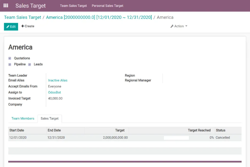Open the Inactive Alias link
250x167 pixels.
click(58, 80)
